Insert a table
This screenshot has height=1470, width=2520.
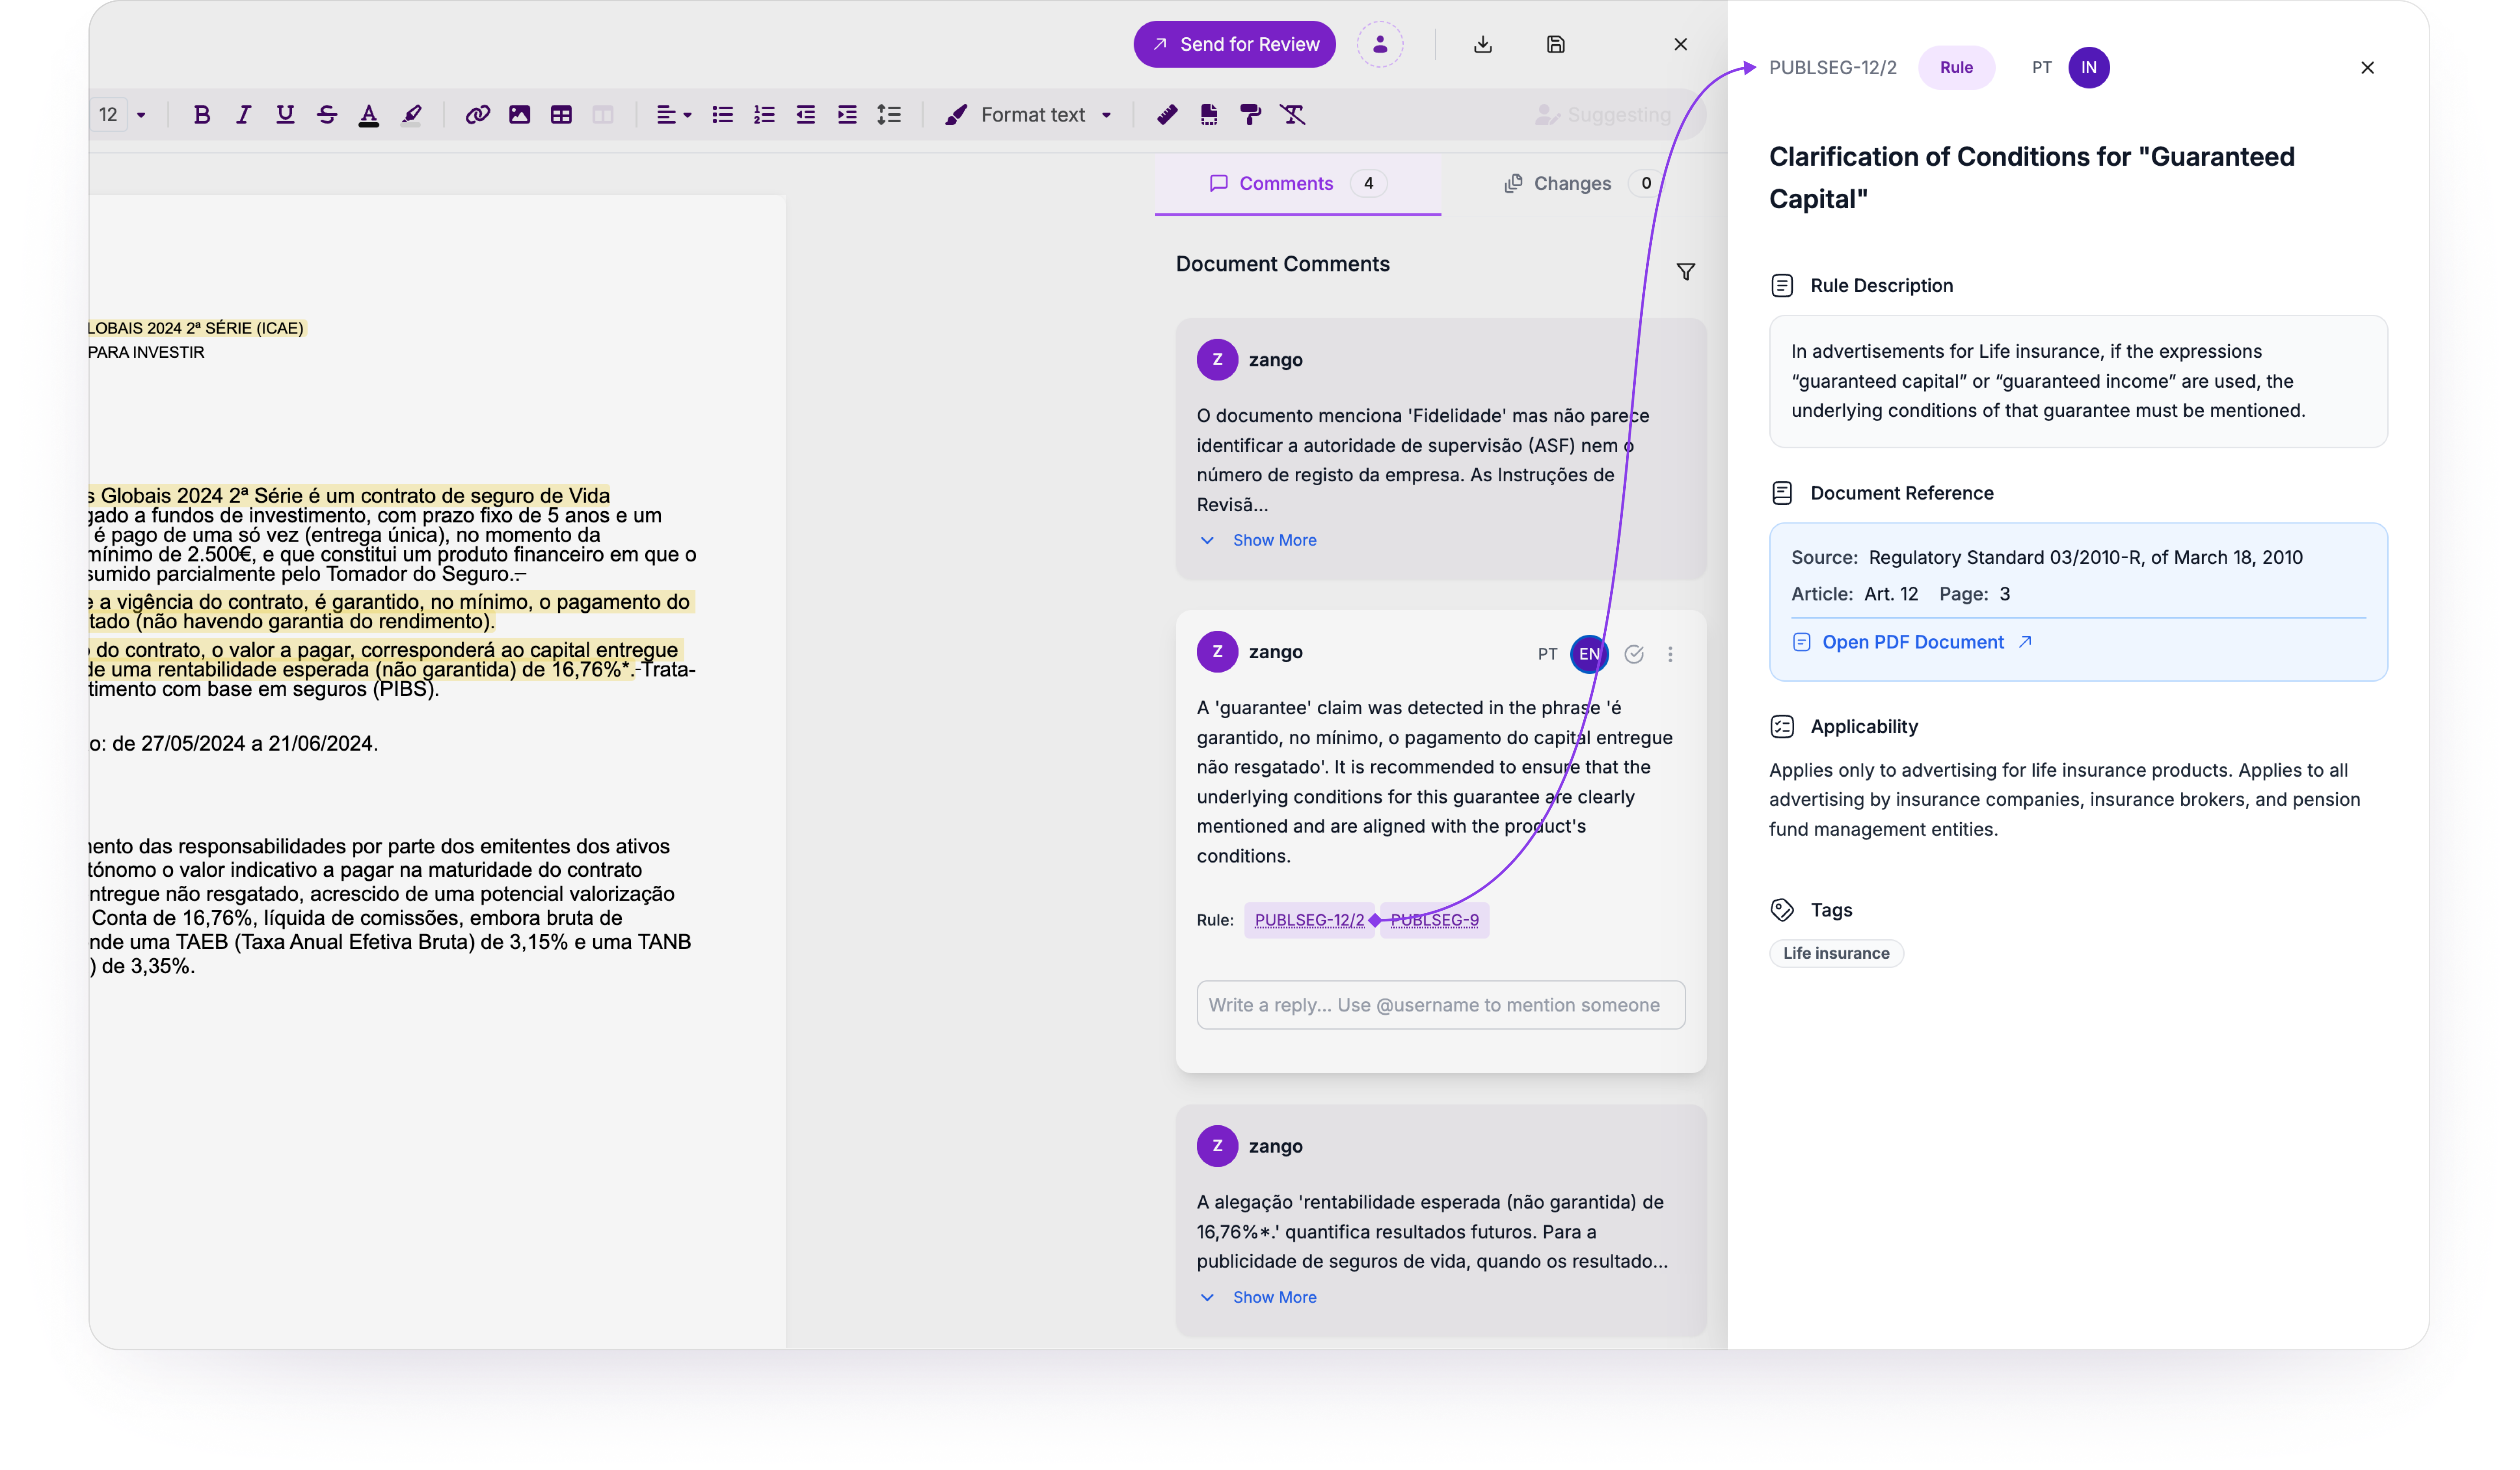(x=561, y=115)
